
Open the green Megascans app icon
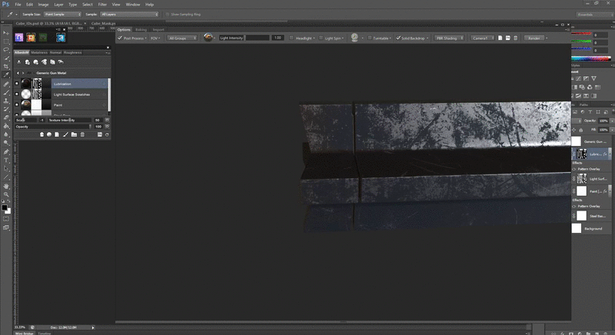pos(43,38)
